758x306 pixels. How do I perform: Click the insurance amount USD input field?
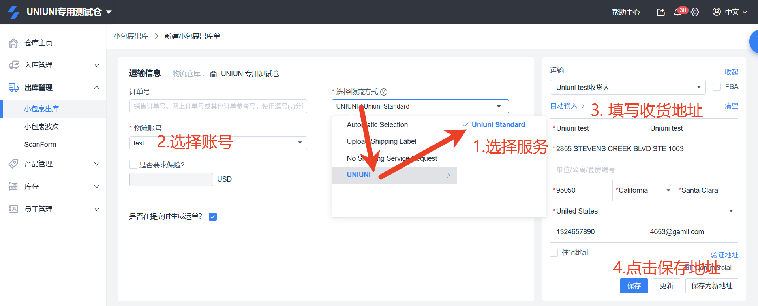[171, 179]
